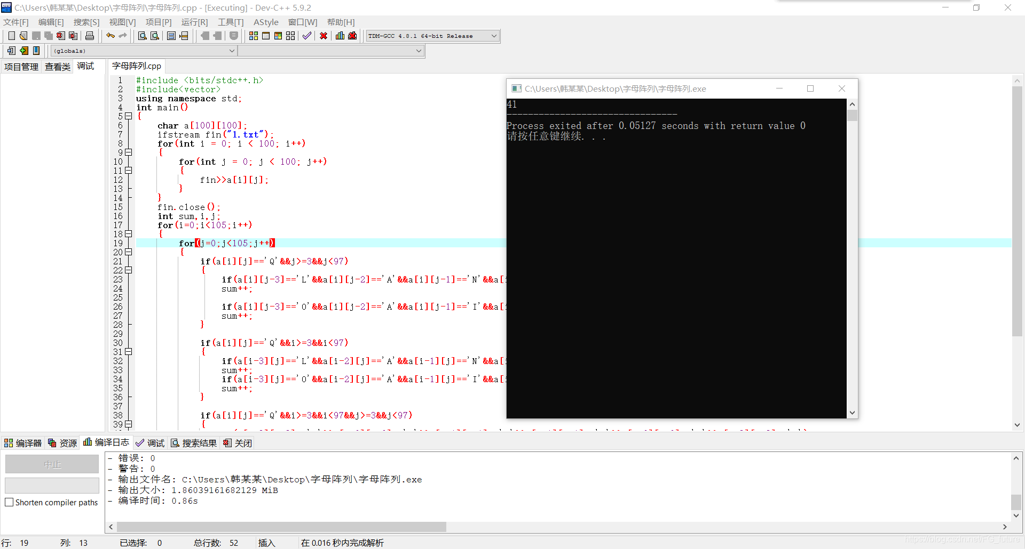Screen dimensions: 1025x549
Task: Click the Print toolbar icon
Action: 90,36
